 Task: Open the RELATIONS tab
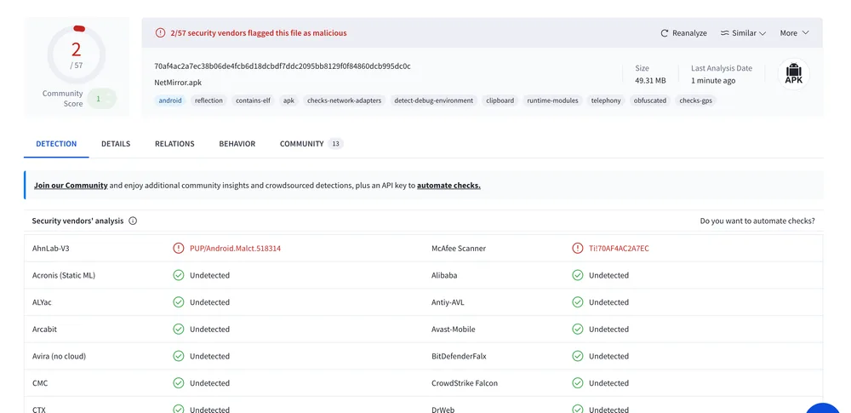click(174, 144)
